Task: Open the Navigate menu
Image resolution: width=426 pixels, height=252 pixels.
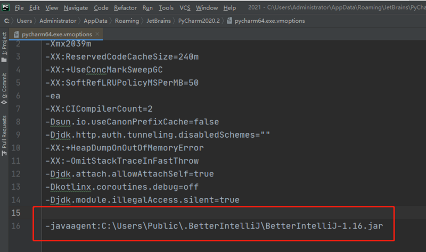Action: (x=76, y=8)
